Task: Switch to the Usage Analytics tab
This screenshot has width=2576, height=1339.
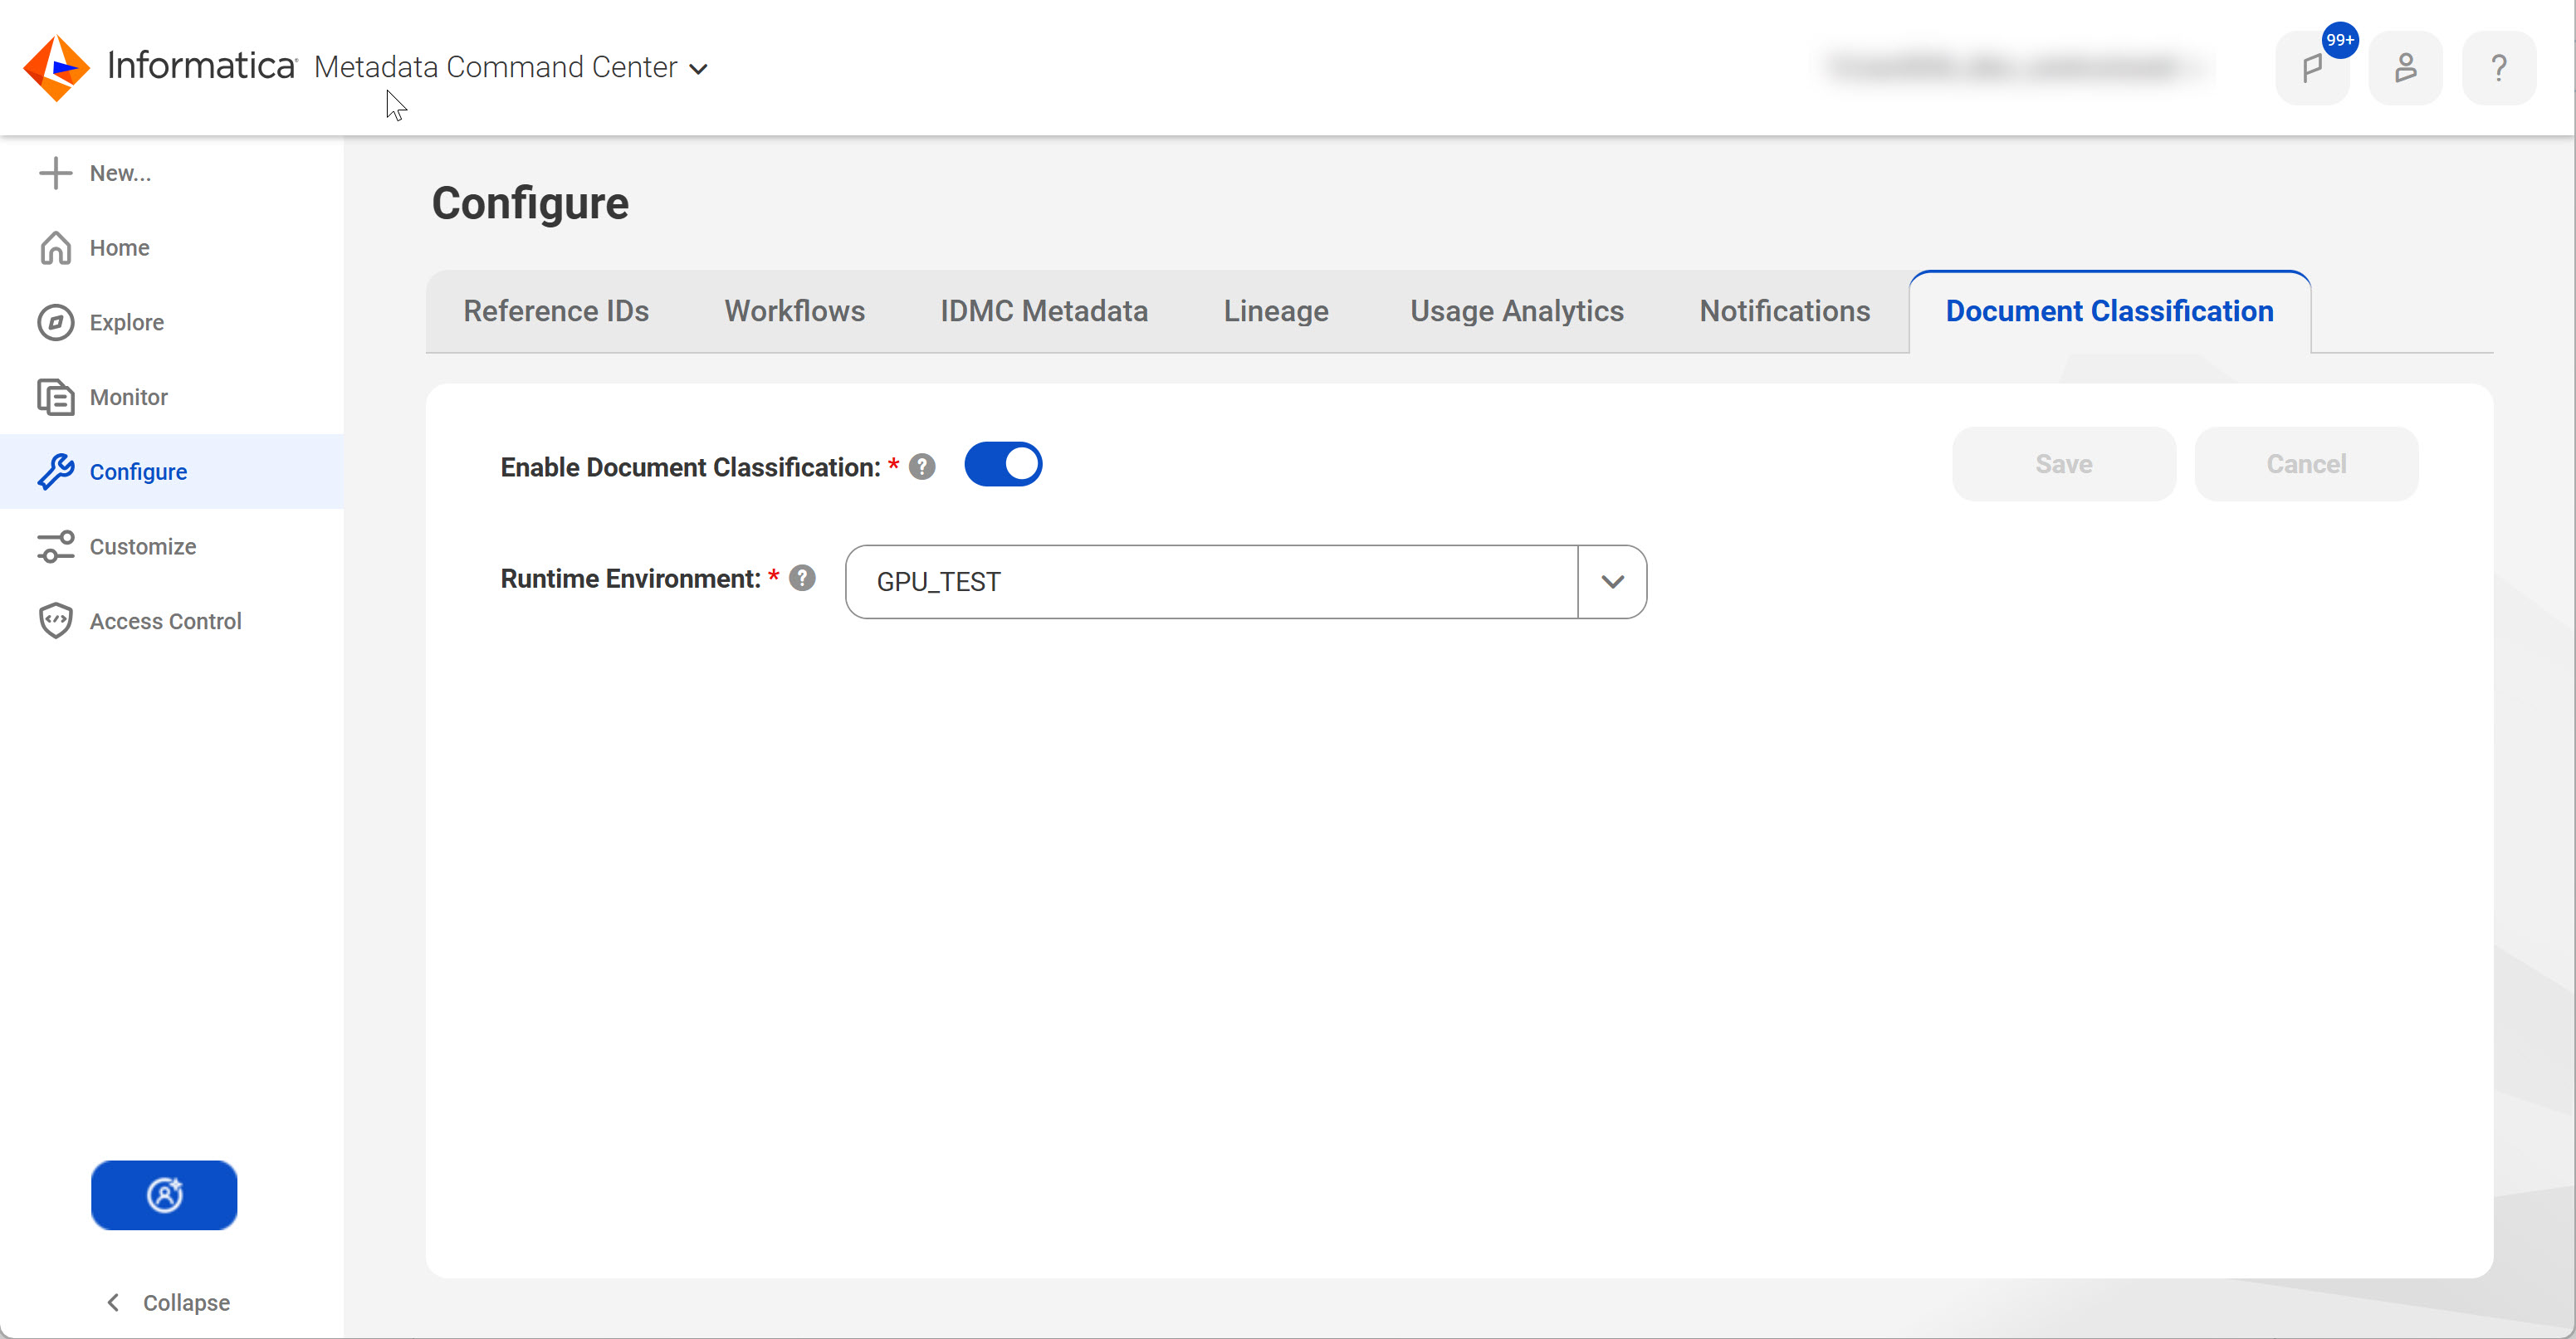Action: (1516, 311)
